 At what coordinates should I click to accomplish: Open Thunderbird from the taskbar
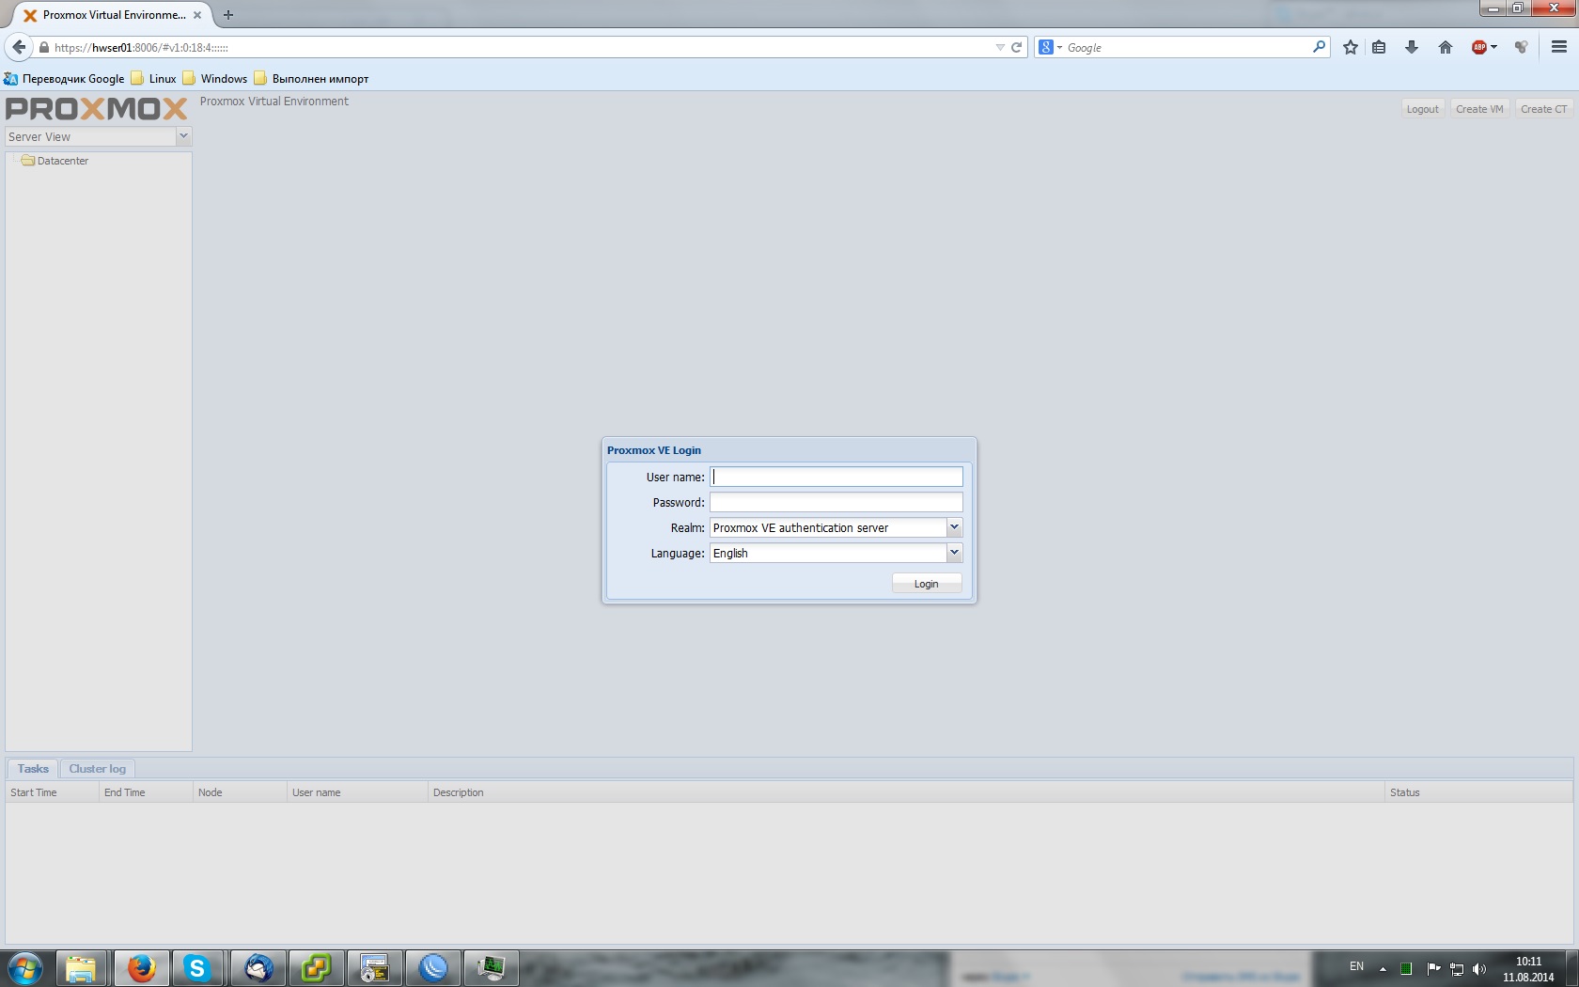258,967
